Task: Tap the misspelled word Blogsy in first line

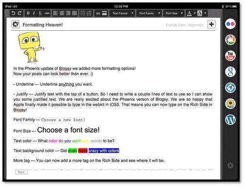Action: (65, 69)
